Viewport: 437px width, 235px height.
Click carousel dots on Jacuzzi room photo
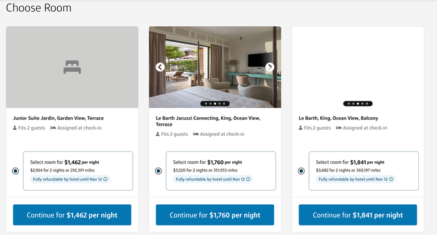(215, 103)
